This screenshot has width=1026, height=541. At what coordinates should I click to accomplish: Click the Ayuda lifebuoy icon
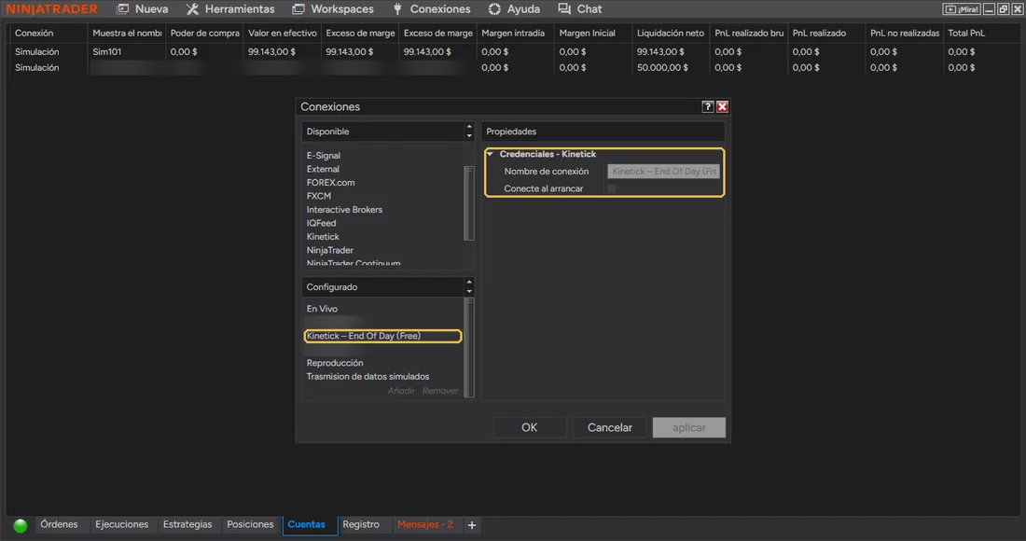[494, 9]
